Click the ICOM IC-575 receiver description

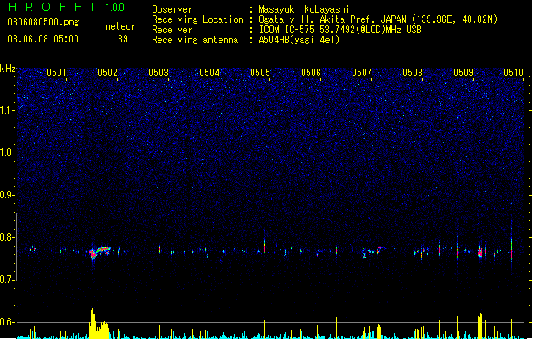340,30
